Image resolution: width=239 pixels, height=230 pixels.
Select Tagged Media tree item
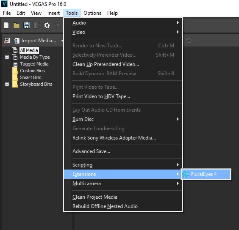click(34, 64)
